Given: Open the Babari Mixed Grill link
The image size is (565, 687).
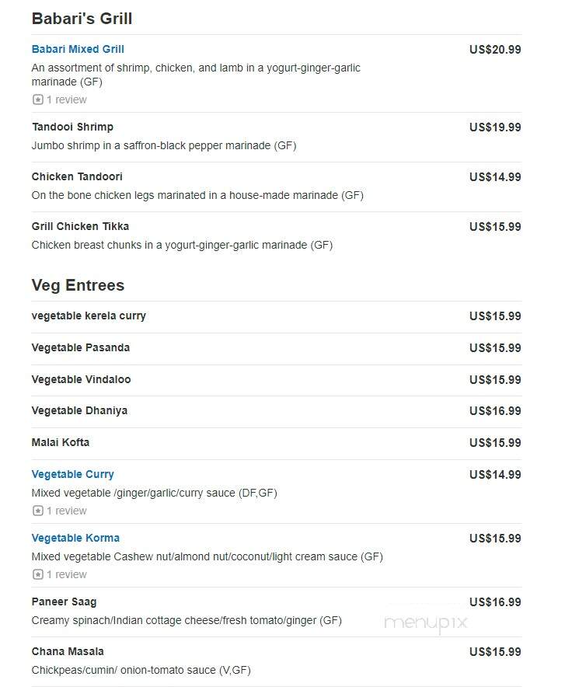Looking at the screenshot, I should tap(78, 49).
